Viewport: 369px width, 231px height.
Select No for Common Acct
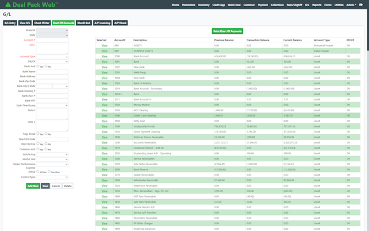point(46,149)
